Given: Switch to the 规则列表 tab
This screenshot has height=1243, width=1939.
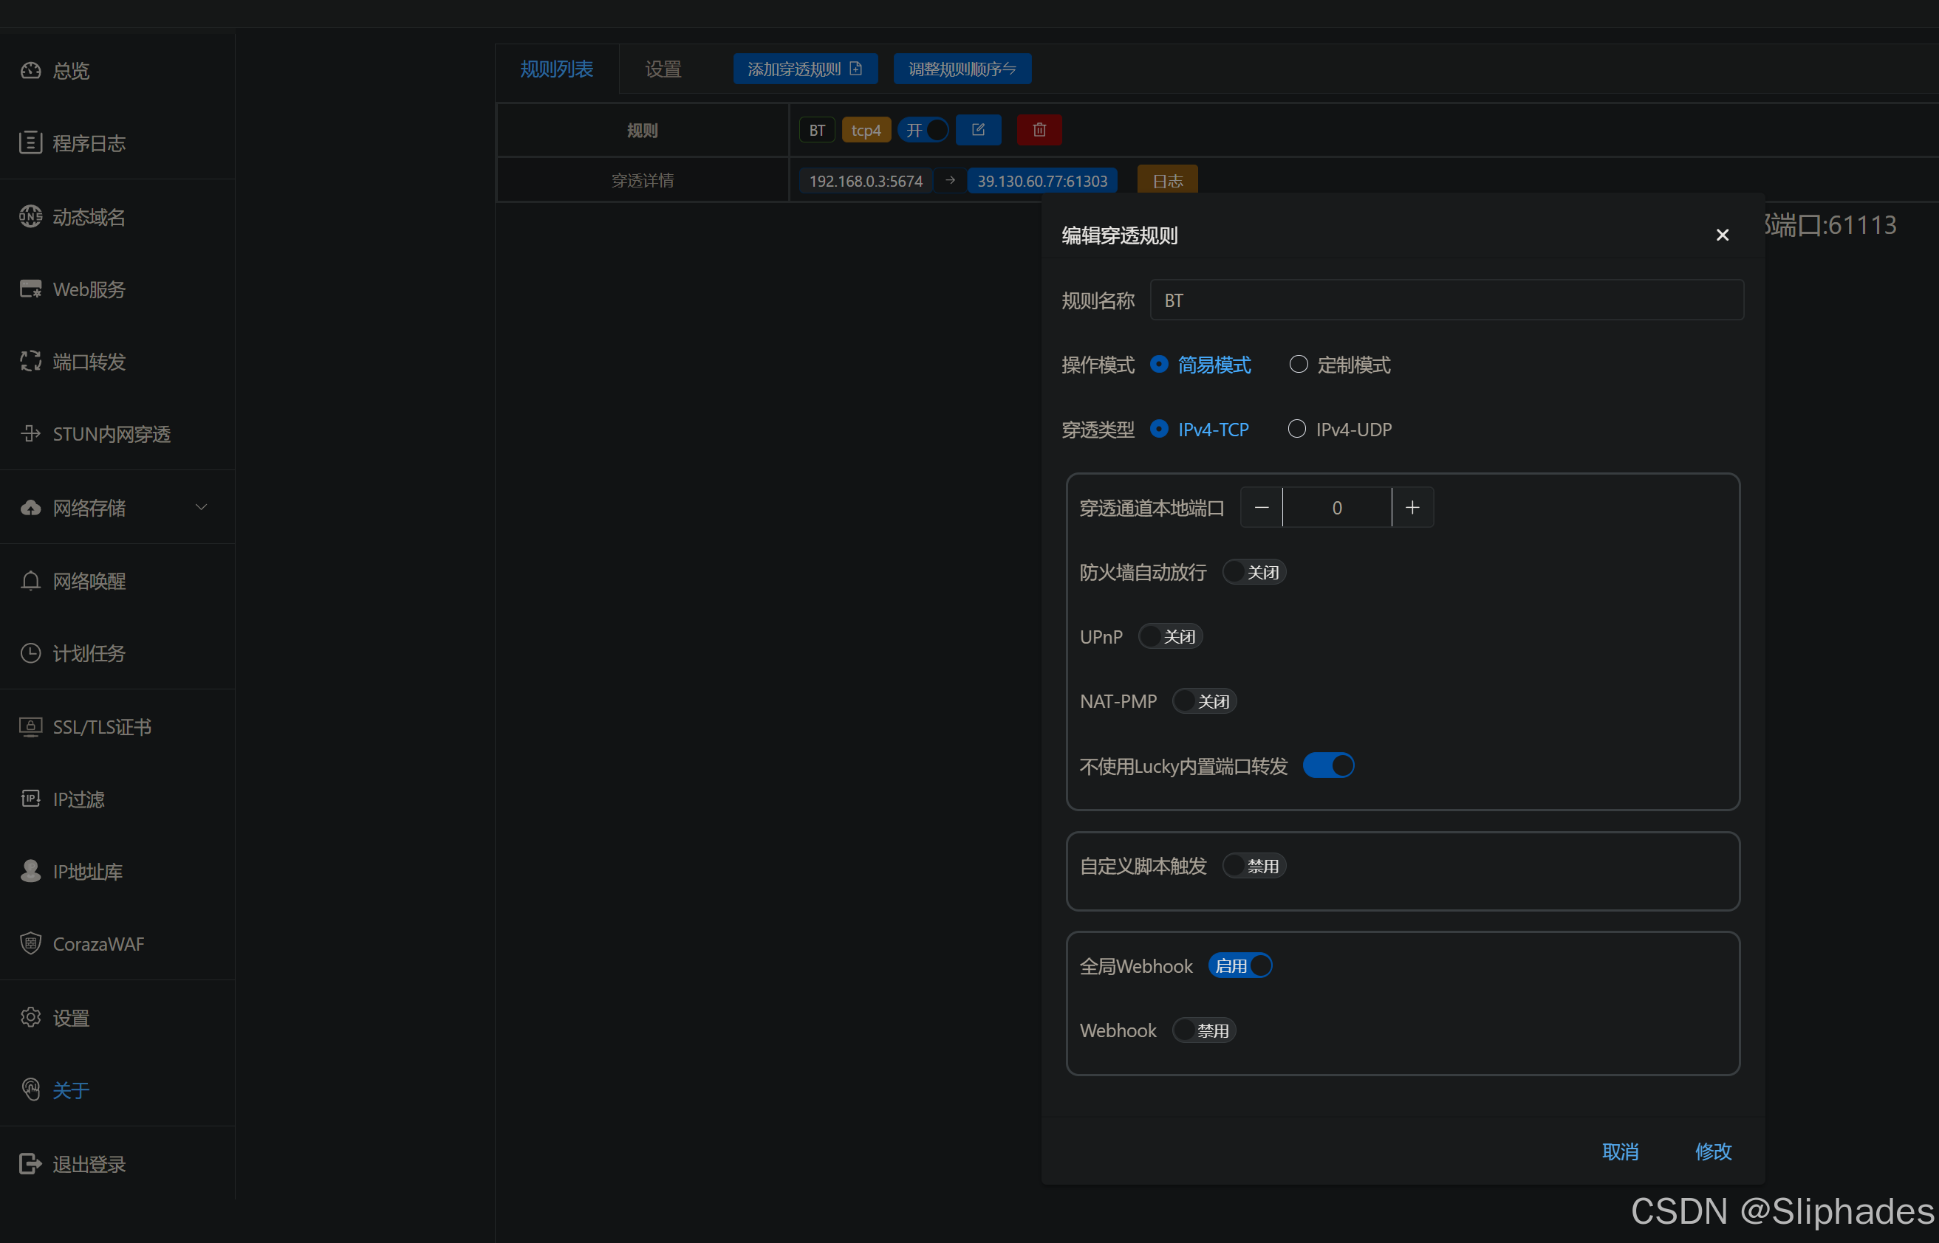Looking at the screenshot, I should tap(556, 69).
